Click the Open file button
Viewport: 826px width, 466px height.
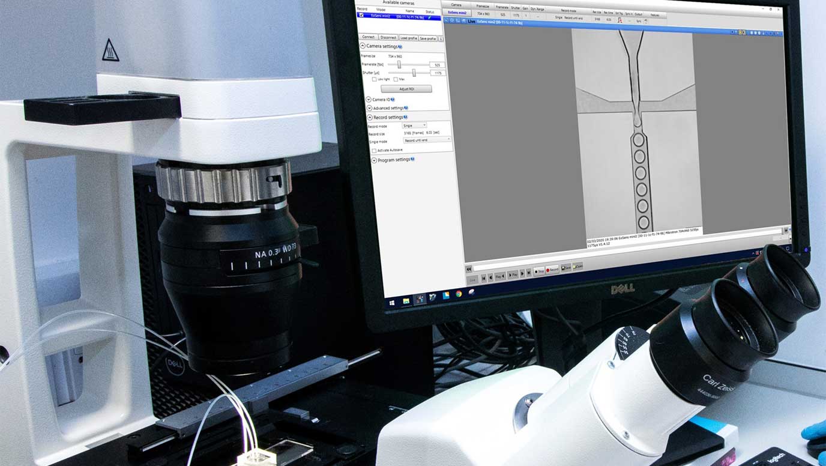click(x=577, y=267)
